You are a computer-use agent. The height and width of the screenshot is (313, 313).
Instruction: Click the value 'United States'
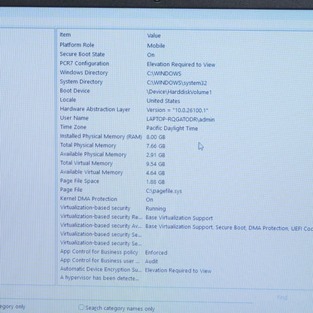coord(163,101)
